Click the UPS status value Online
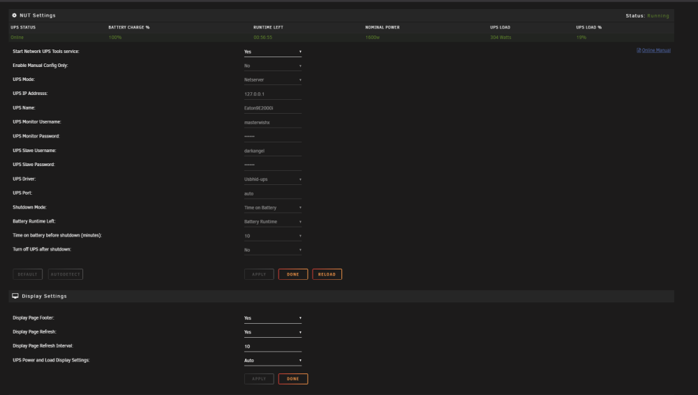 click(17, 38)
